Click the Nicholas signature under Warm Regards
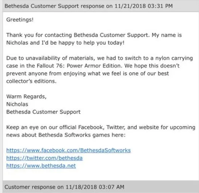 [x=17, y=104]
